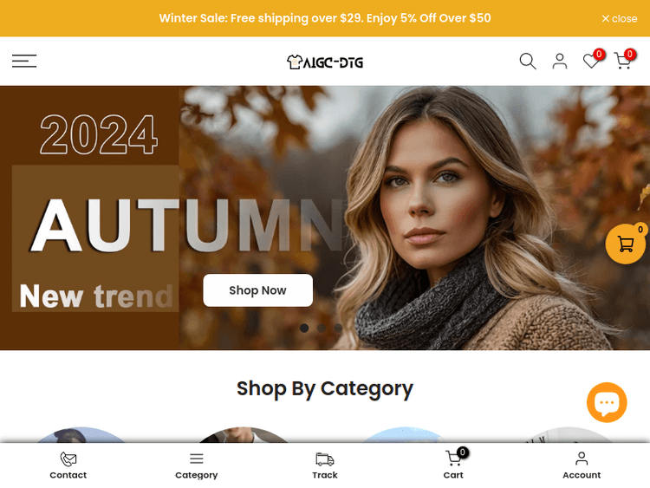This screenshot has height=488, width=650.
Task: Open Cart in the bottom navigation
Action: [x=453, y=465]
